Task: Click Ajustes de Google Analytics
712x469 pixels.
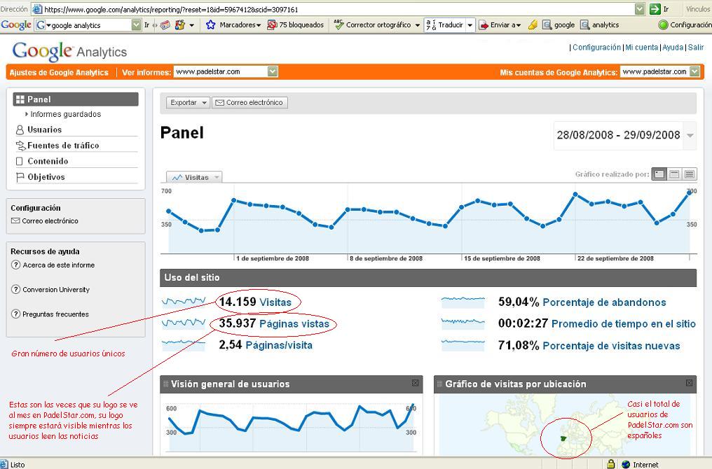Action: [59, 73]
